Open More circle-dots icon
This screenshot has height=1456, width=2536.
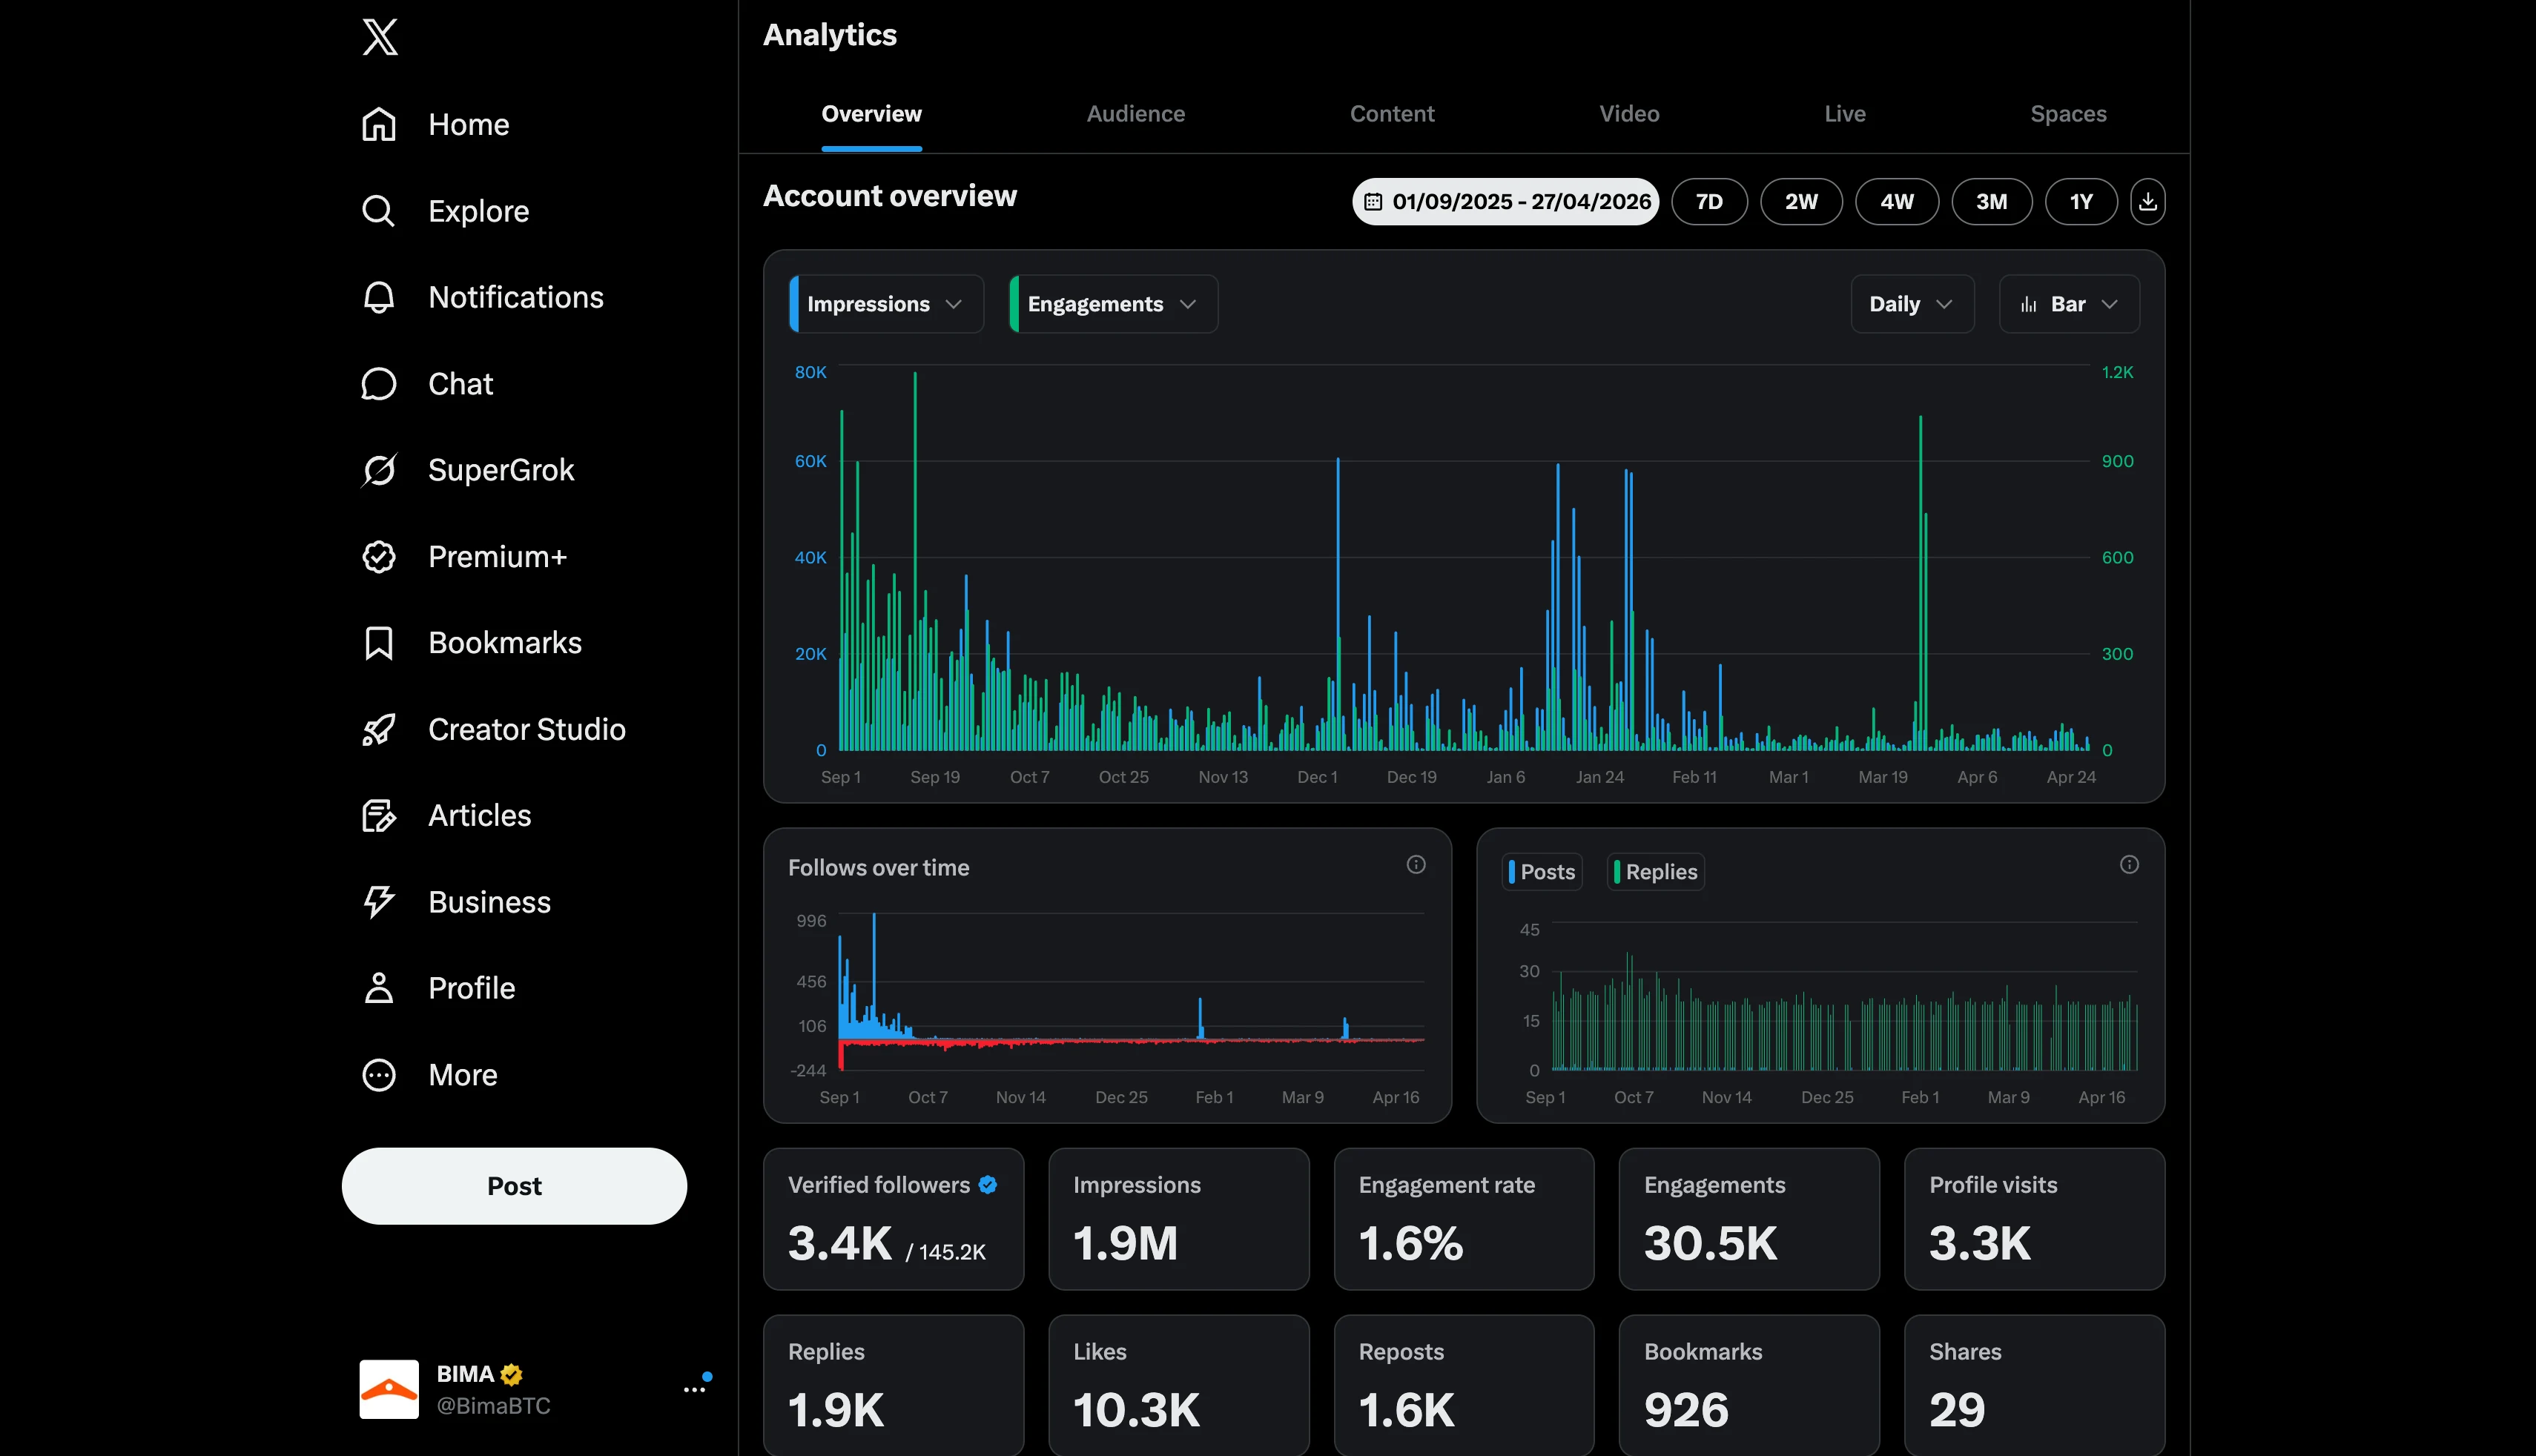point(379,1075)
